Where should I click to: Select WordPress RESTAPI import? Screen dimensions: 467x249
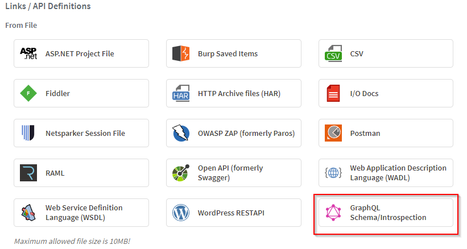(x=234, y=213)
